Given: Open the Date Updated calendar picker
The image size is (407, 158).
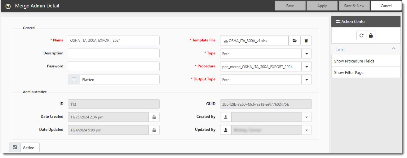Looking at the screenshot, I should [154, 130].
